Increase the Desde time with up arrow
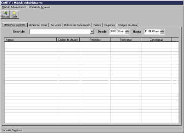This screenshot has height=133, width=184. (127, 30)
